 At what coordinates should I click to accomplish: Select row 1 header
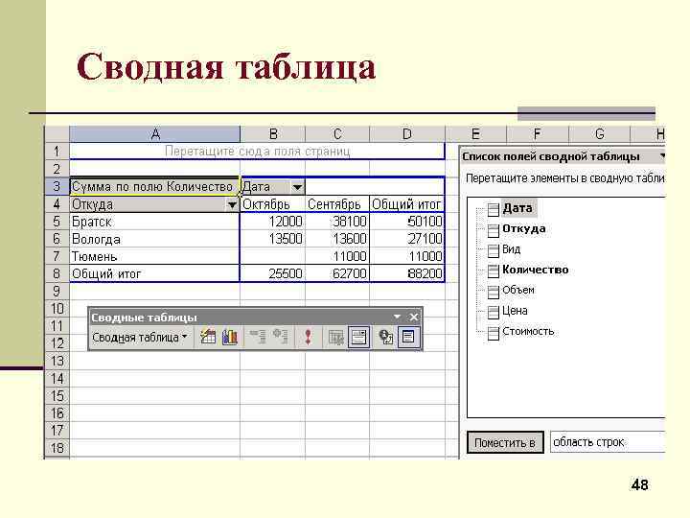click(57, 152)
